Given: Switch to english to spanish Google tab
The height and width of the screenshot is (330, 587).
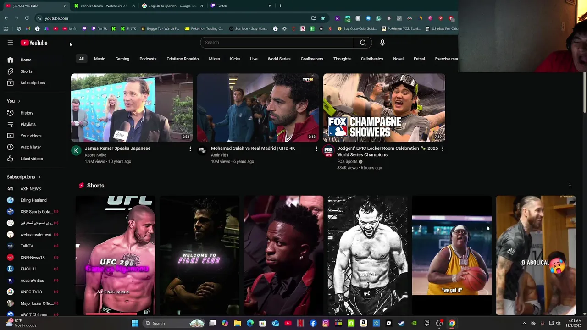Looking at the screenshot, I should point(172,6).
